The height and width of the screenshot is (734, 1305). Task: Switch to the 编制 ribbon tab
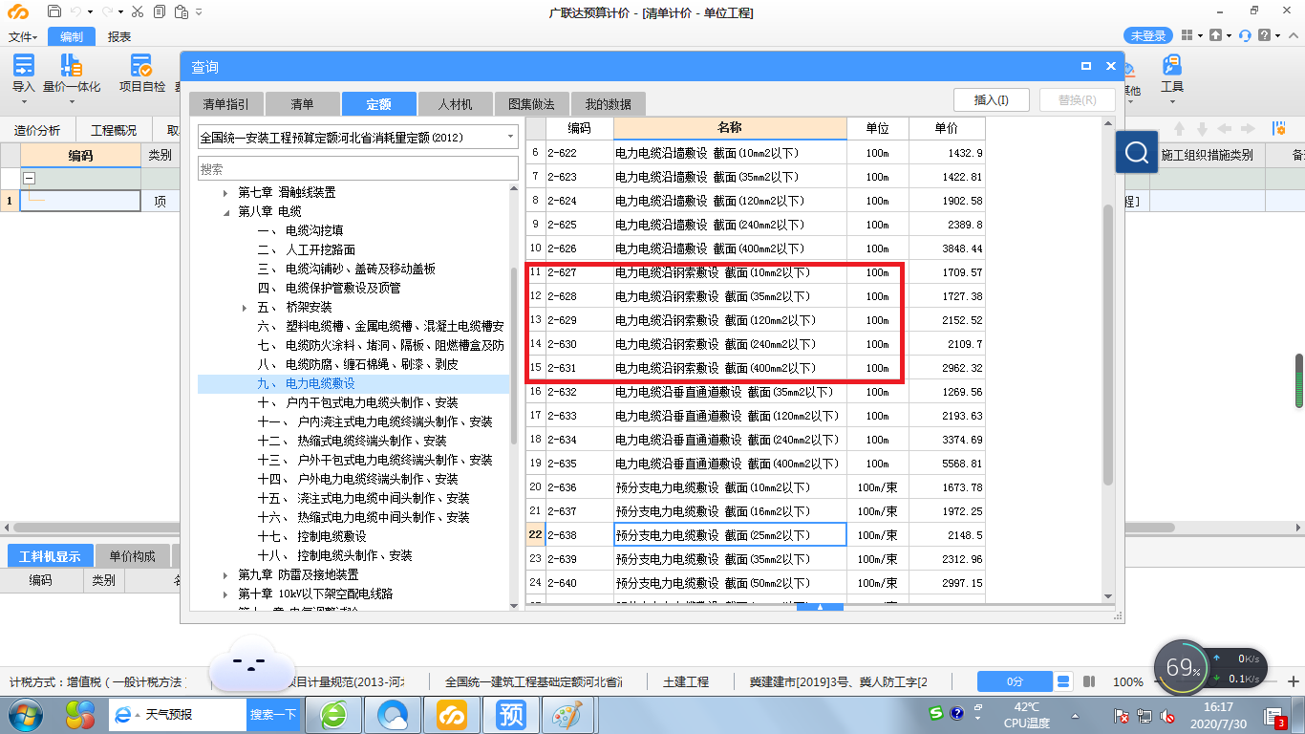pos(72,36)
